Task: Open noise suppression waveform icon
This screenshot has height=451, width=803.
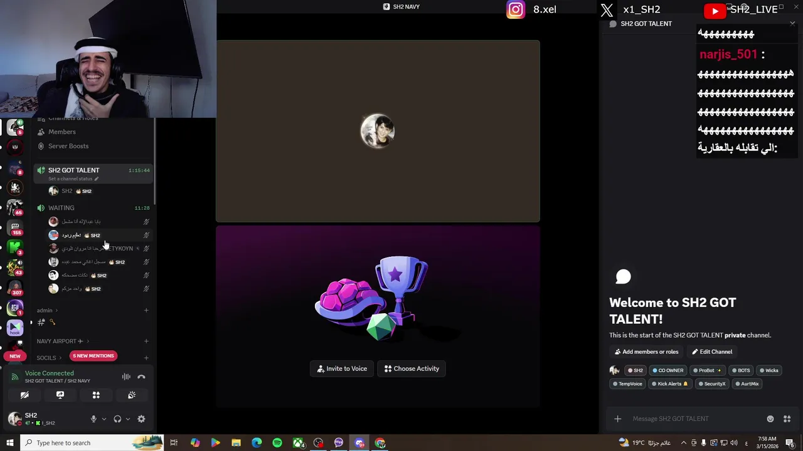Action: click(126, 377)
